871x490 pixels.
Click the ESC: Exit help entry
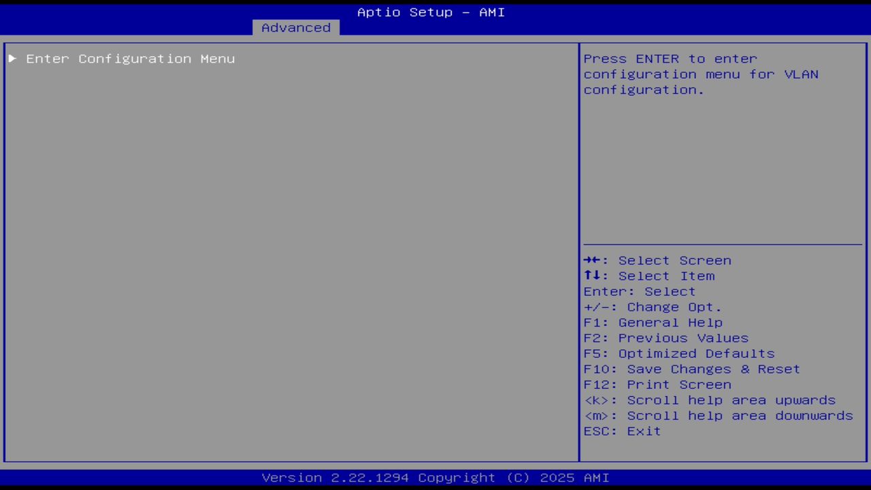click(x=621, y=431)
